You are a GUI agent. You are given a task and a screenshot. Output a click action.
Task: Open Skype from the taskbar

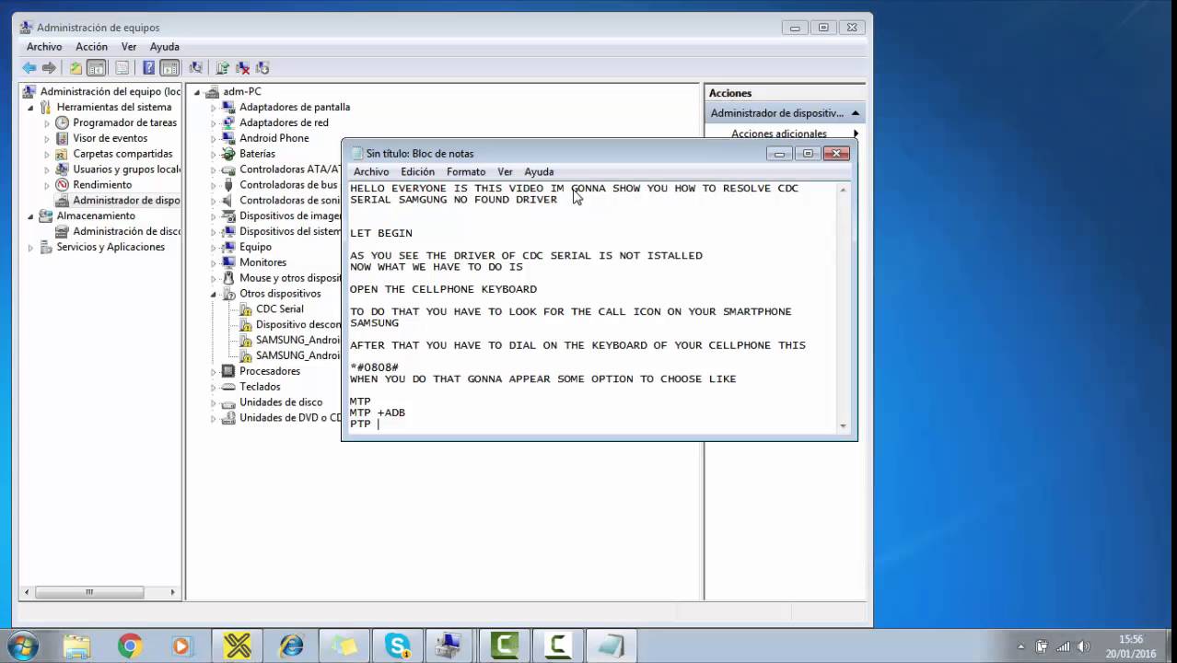coord(398,646)
